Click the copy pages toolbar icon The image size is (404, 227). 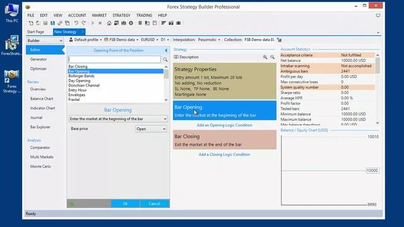[x=68, y=23]
